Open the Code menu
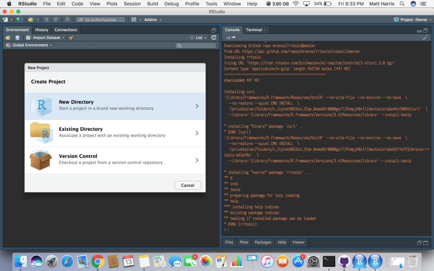 coord(77,4)
